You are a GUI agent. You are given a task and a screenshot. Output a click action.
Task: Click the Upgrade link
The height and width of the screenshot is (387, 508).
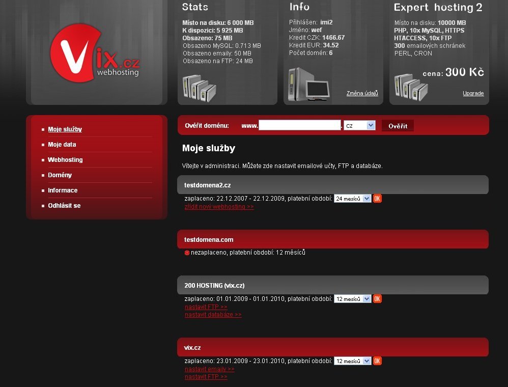point(473,93)
